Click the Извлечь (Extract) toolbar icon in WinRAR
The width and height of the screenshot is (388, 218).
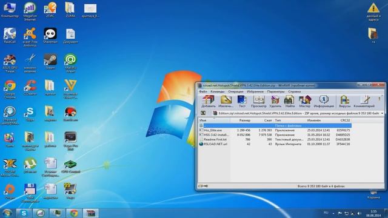click(x=226, y=101)
